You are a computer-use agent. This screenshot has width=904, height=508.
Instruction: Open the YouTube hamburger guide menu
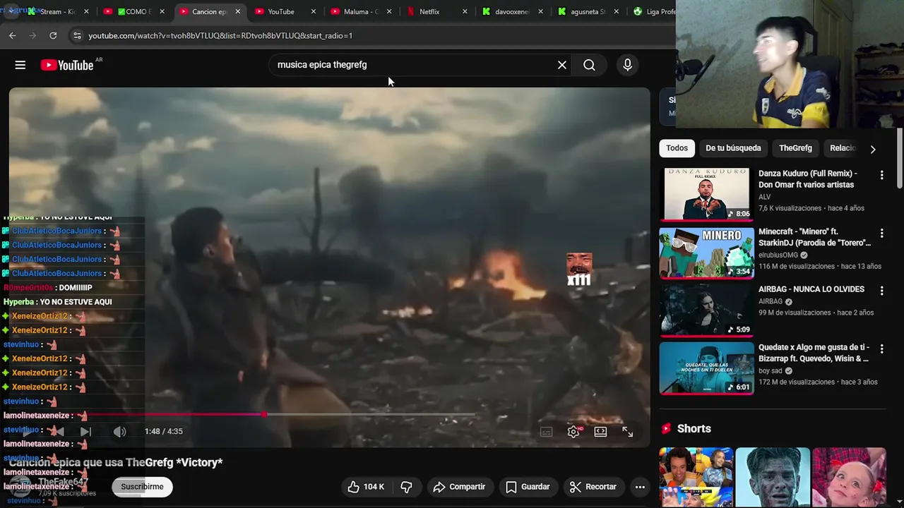(x=20, y=65)
